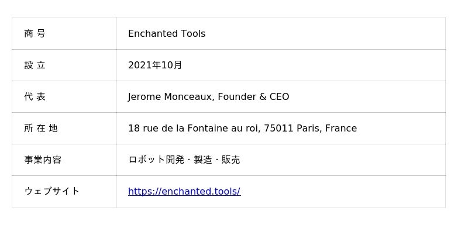Click the 設立 row label
This screenshot has width=468, height=225.
[x=35, y=65]
